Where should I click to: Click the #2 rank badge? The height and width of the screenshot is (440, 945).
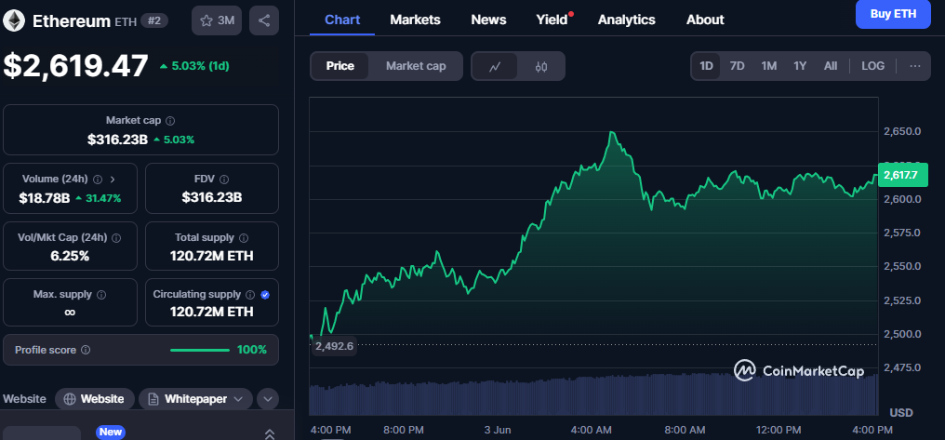154,21
